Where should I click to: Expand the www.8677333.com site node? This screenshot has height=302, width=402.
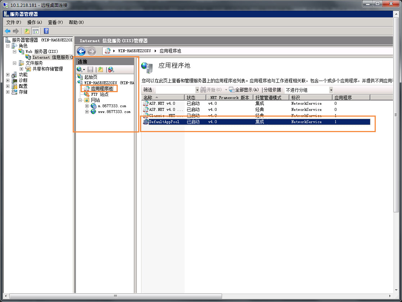(87, 112)
